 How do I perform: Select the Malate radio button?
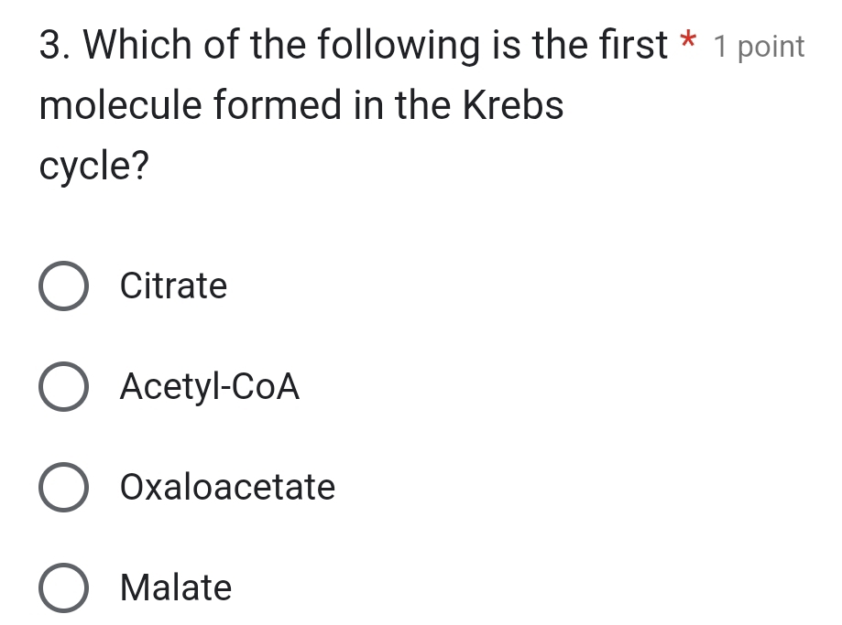[x=62, y=587]
